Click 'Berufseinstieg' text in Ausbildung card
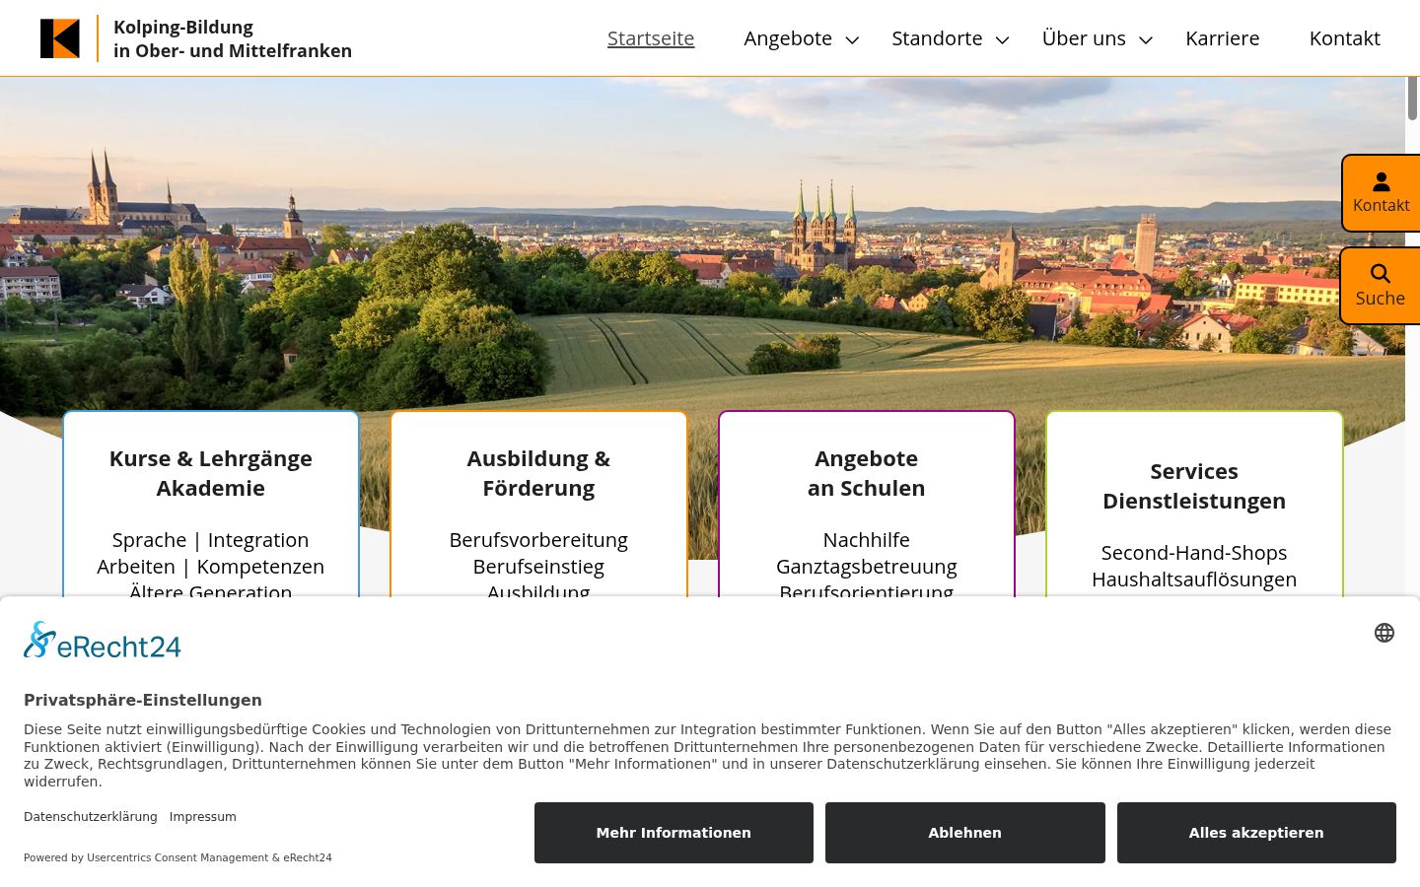 (538, 567)
